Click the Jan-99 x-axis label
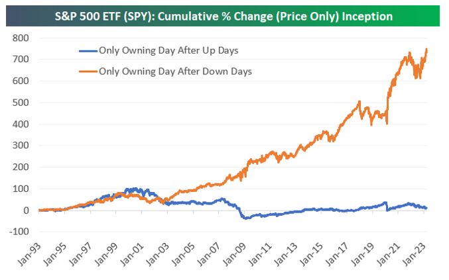 109,256
